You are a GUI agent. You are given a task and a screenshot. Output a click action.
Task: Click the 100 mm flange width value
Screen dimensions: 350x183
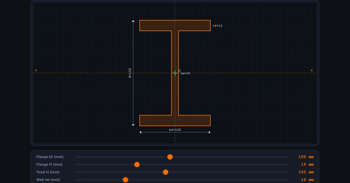(x=306, y=157)
